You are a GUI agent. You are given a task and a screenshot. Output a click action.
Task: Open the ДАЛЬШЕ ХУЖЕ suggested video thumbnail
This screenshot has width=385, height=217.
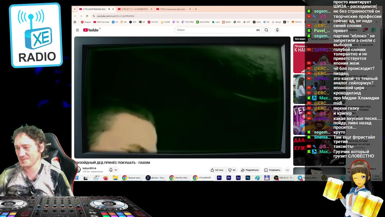click(319, 151)
